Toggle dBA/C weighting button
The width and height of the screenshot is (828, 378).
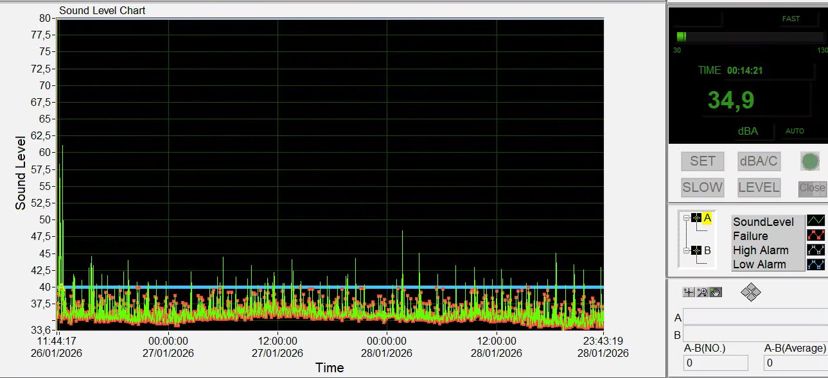pos(759,161)
